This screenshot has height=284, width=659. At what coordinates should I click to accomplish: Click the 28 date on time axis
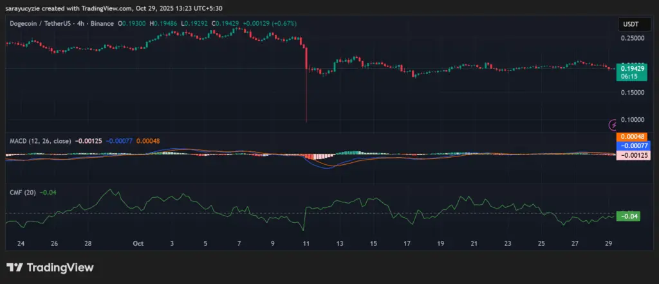point(88,243)
